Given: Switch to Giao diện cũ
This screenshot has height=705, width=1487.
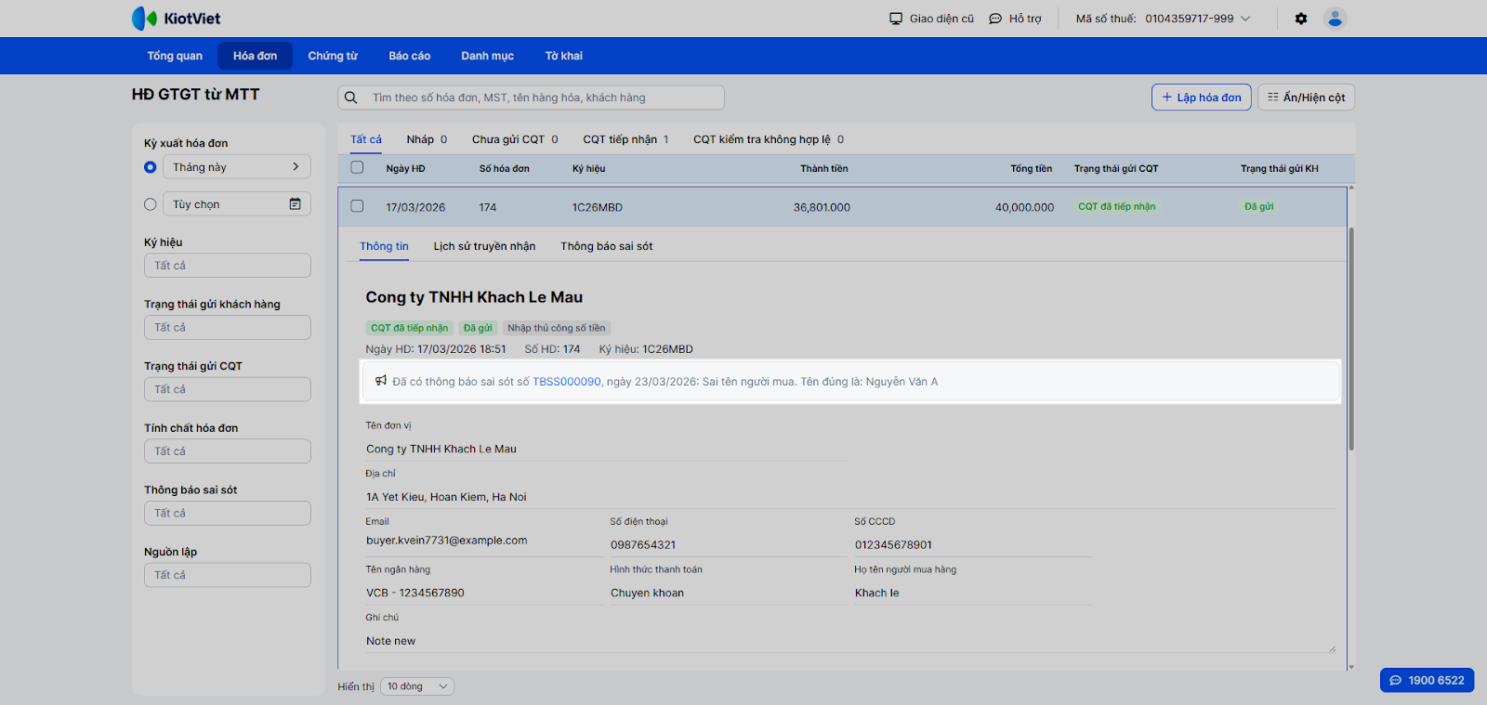Looking at the screenshot, I should 932,19.
